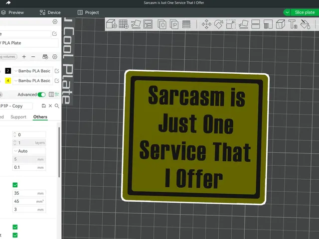The image size is (319, 239).
Task: Save the P1P - Copy process preset
Action: point(44,106)
